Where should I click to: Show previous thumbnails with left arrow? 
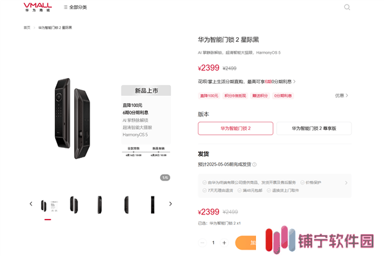tap(31, 204)
